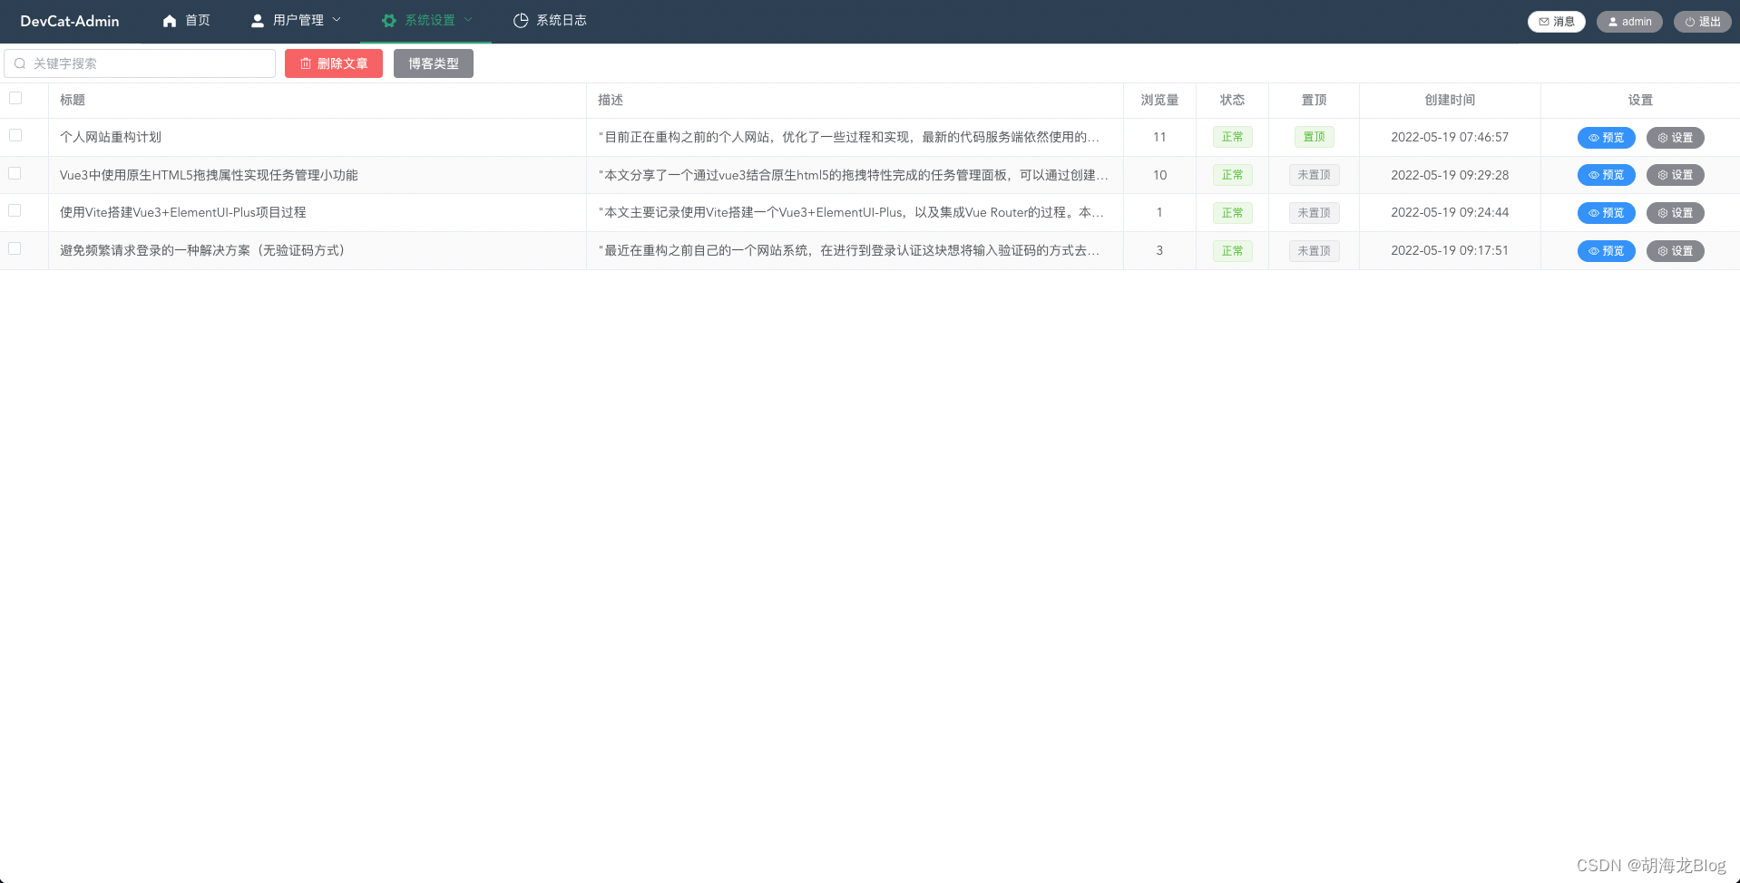The width and height of the screenshot is (1740, 883).
Task: Preview the 个人网站重构计划 article
Action: pyautogui.click(x=1607, y=138)
